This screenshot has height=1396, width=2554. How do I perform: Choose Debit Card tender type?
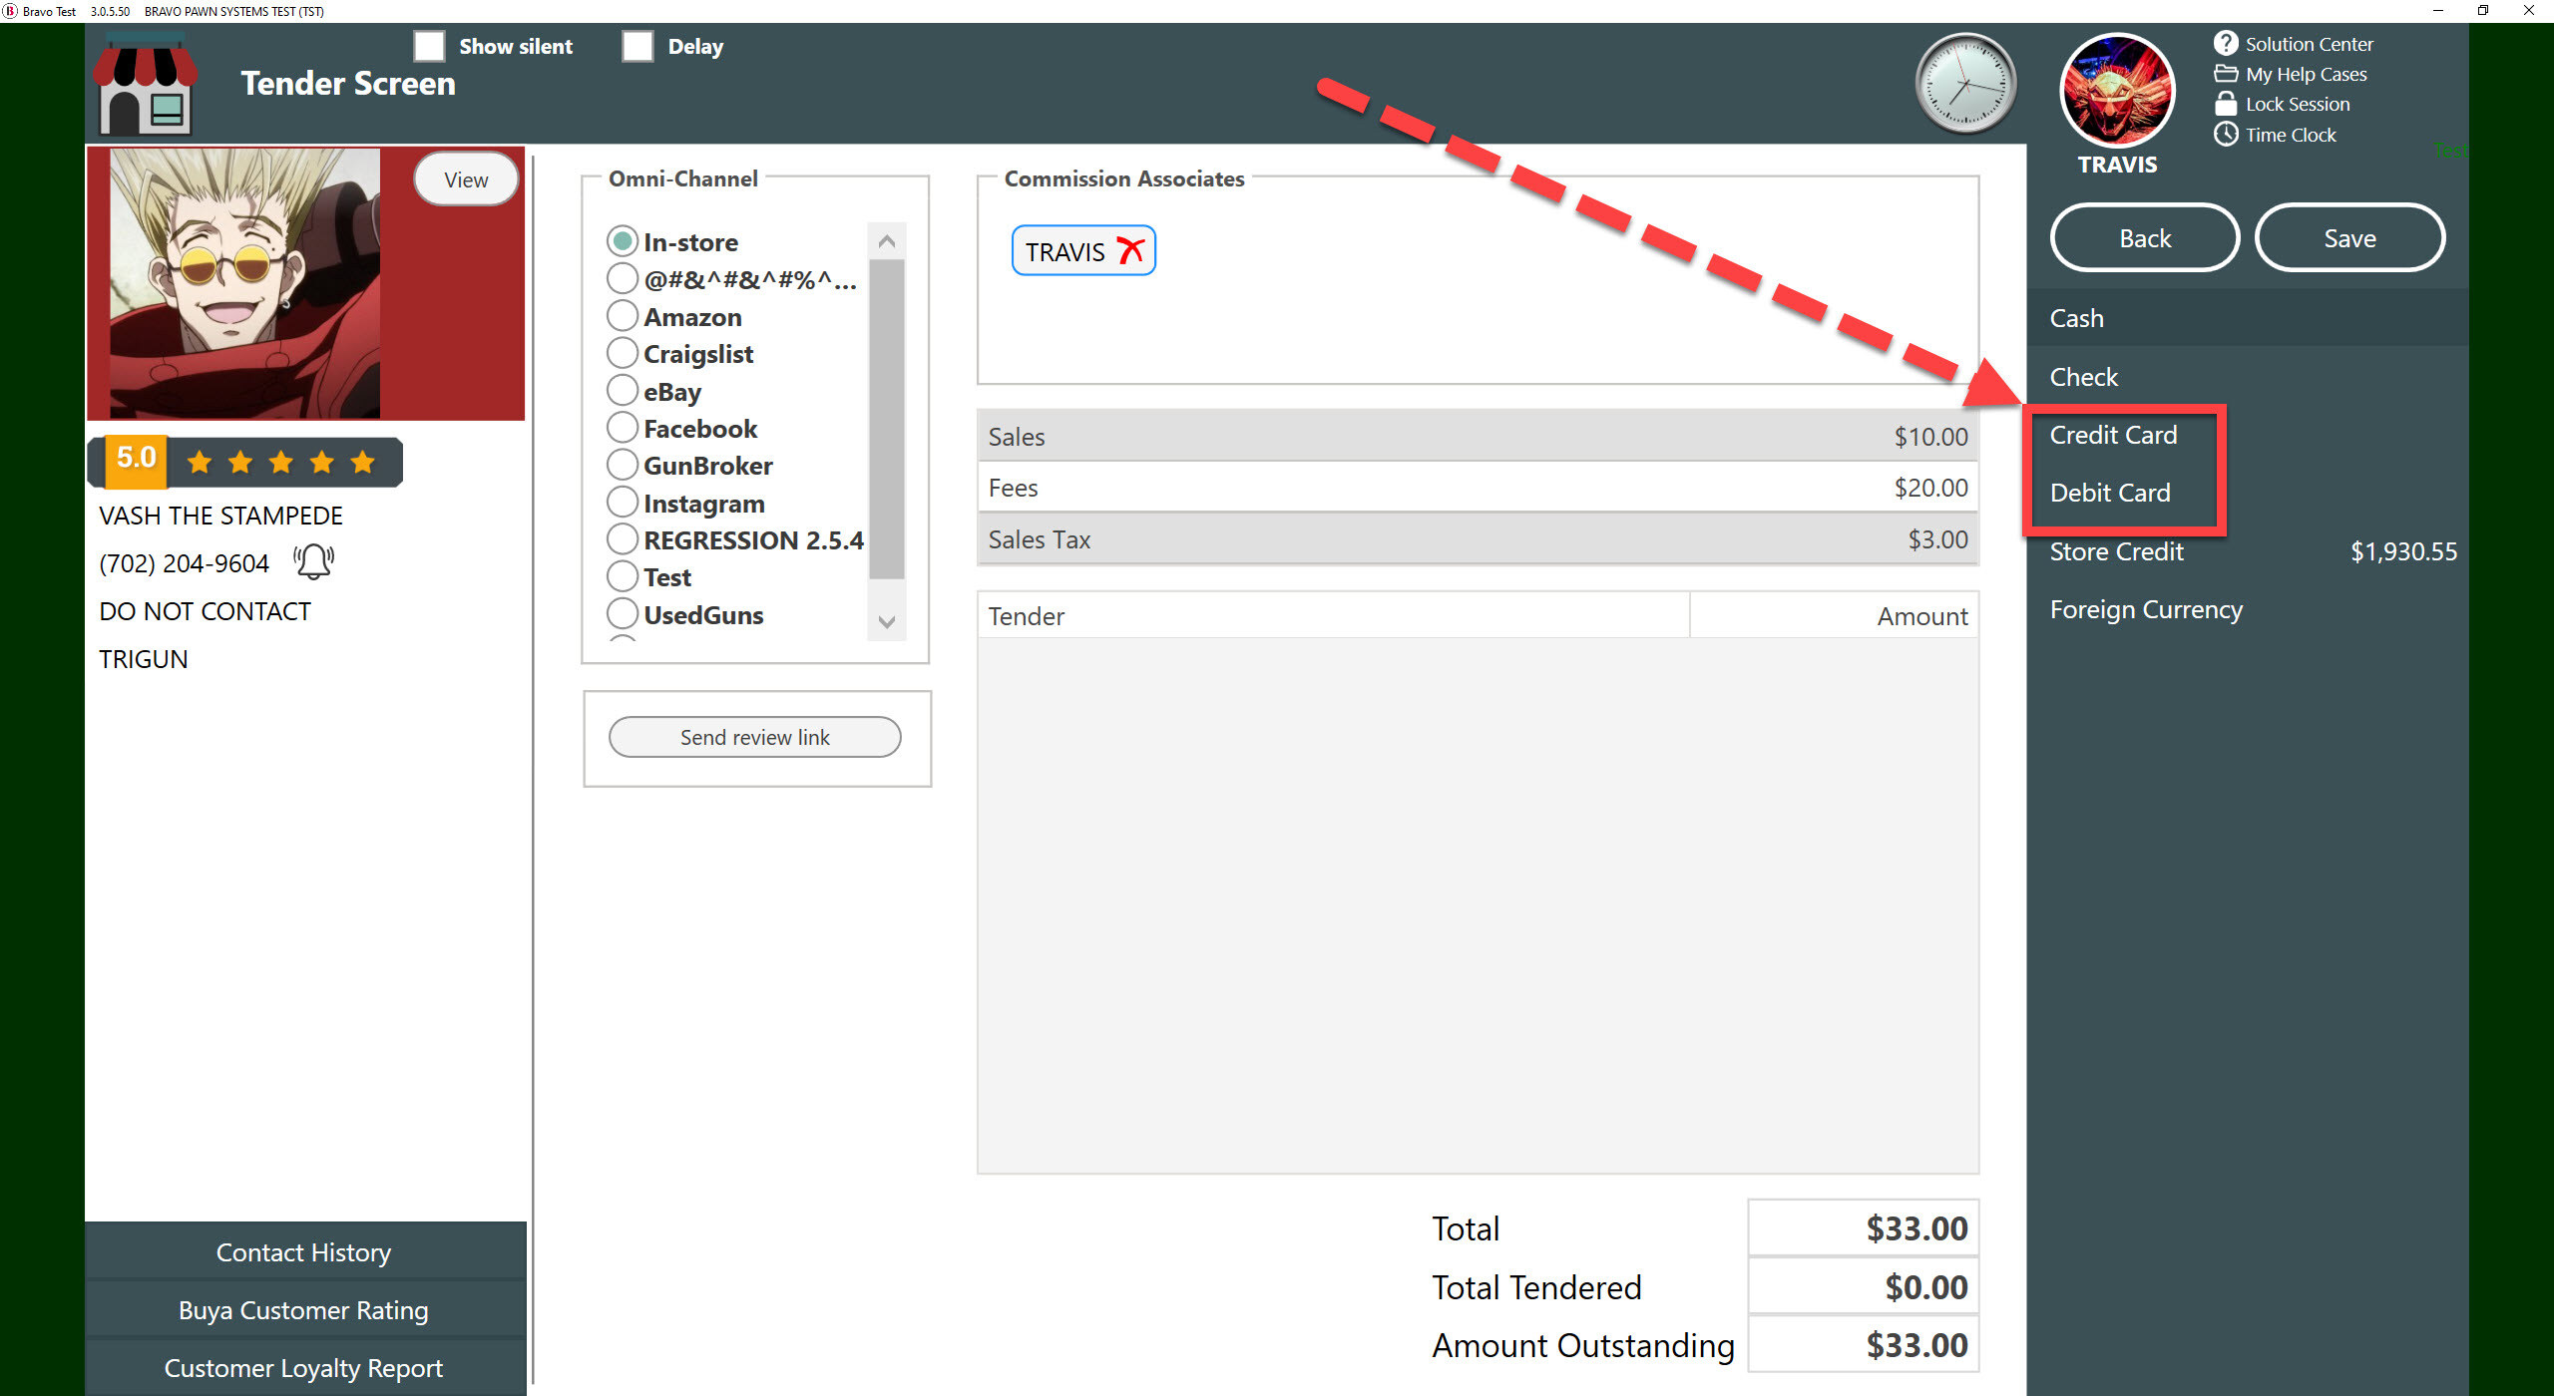pyautogui.click(x=2247, y=493)
